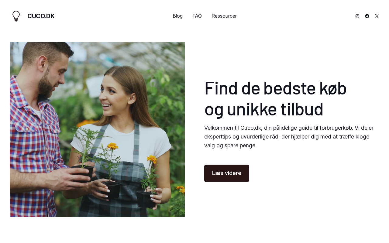
Task: Visit the Facebook page icon
Action: 367,16
